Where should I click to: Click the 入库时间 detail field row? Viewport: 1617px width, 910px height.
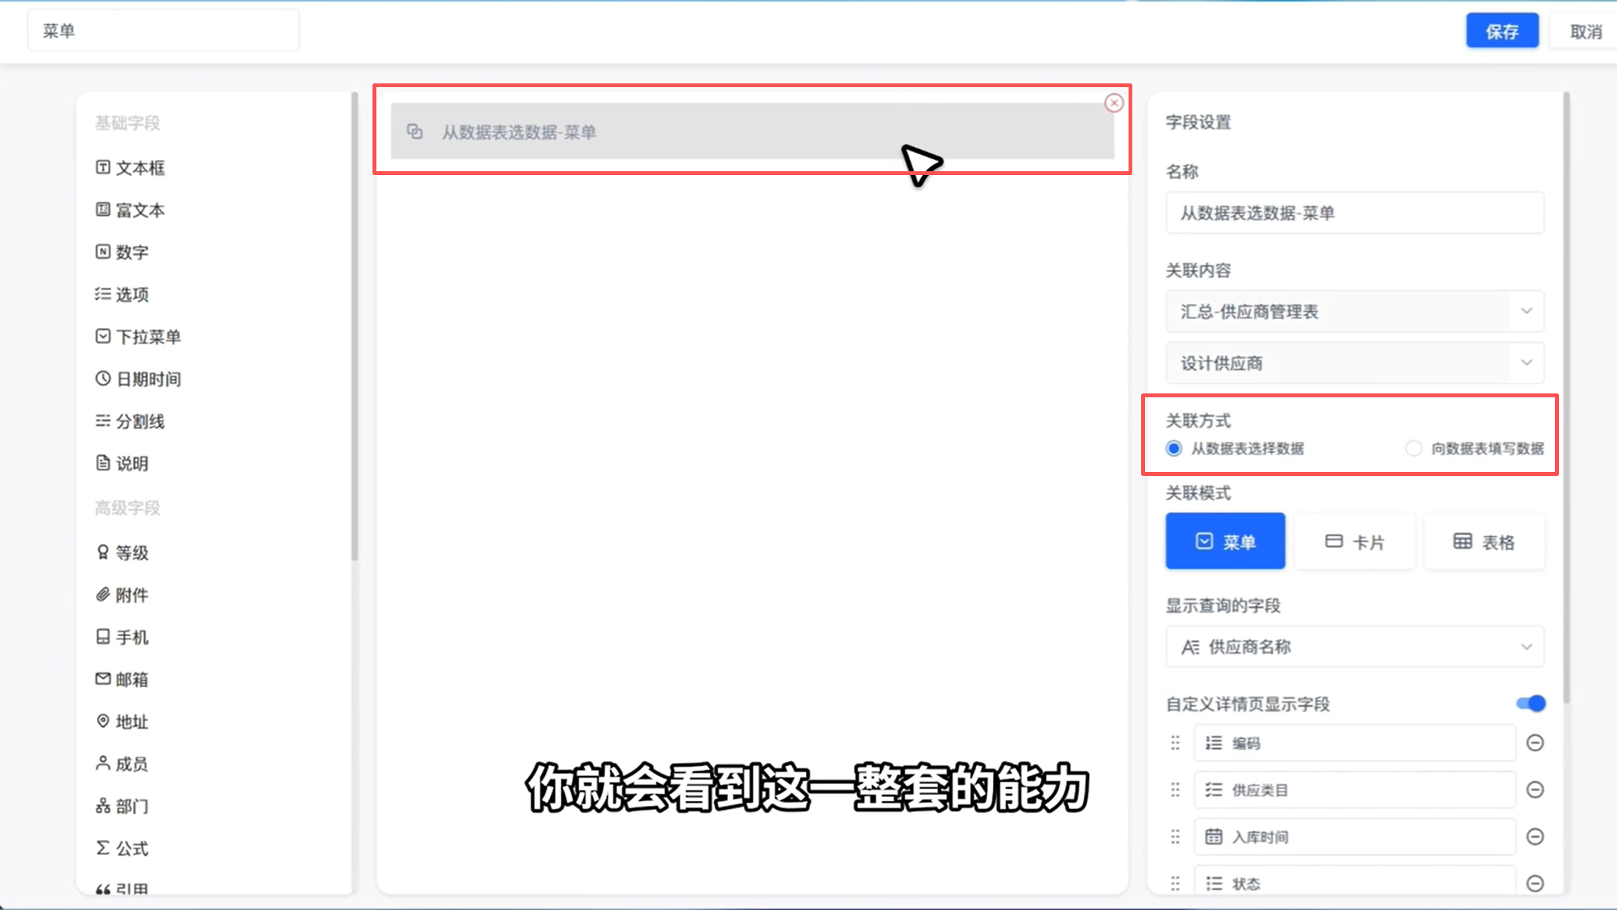[1354, 837]
